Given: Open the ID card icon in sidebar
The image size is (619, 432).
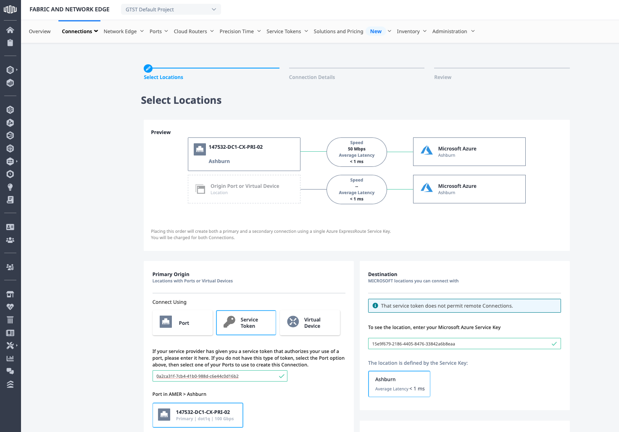Looking at the screenshot, I should click(x=10, y=227).
